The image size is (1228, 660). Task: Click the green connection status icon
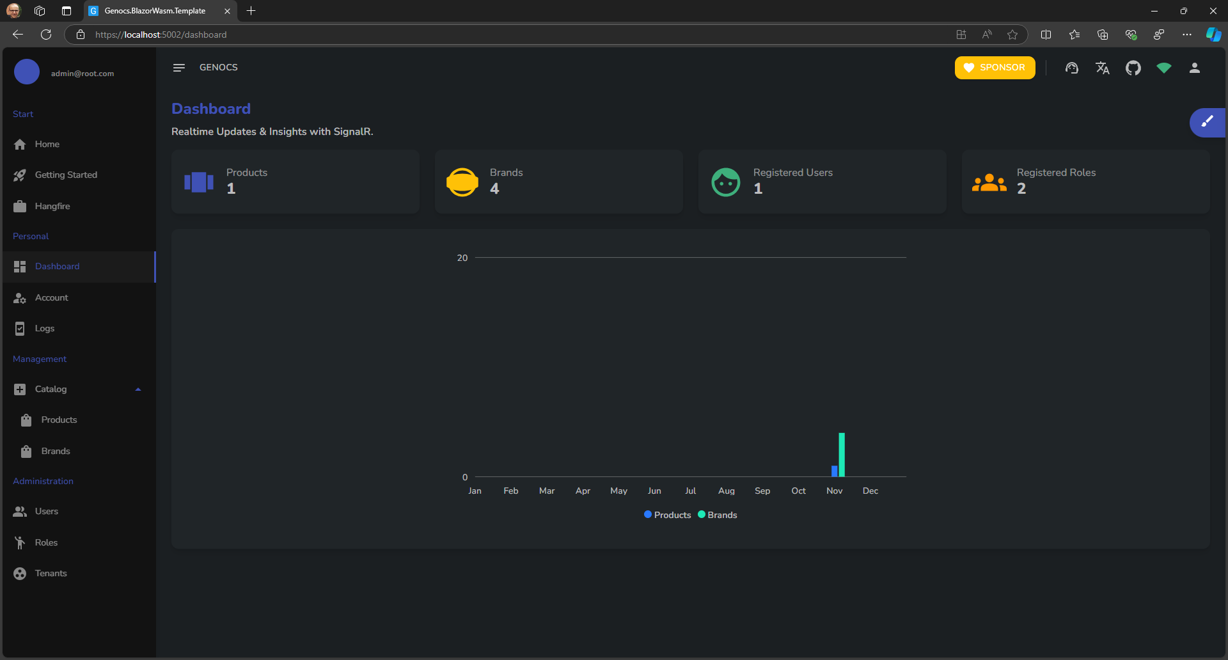pyautogui.click(x=1163, y=68)
